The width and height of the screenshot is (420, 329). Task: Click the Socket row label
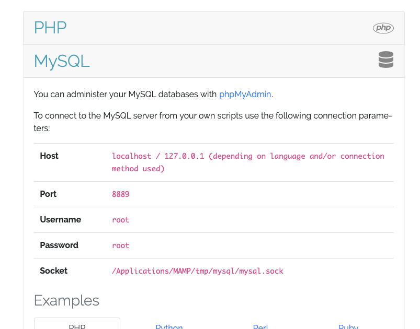(x=53, y=271)
